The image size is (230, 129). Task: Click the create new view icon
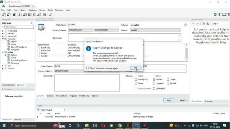[x=29, y=14]
